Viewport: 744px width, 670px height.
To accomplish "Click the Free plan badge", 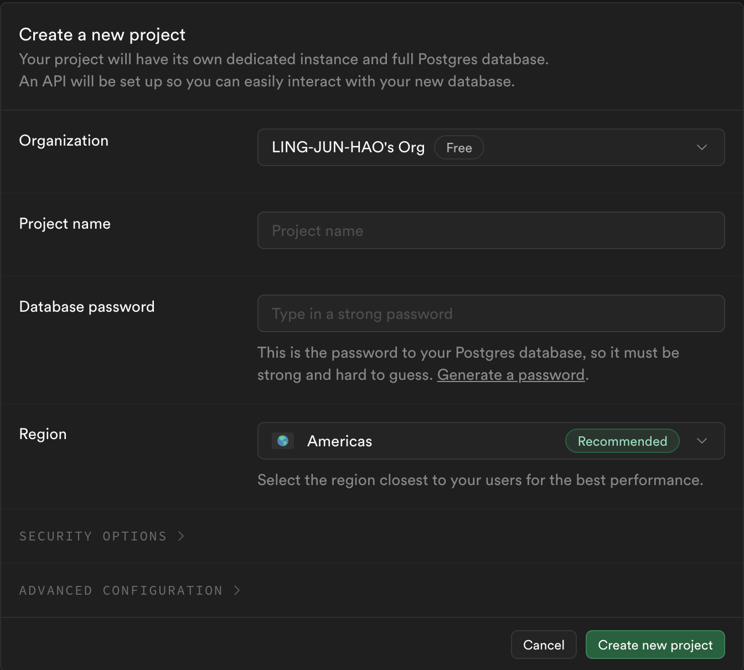I will [459, 148].
